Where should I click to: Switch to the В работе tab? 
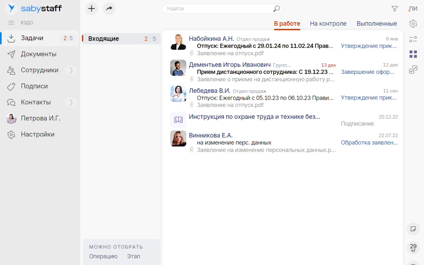point(287,24)
